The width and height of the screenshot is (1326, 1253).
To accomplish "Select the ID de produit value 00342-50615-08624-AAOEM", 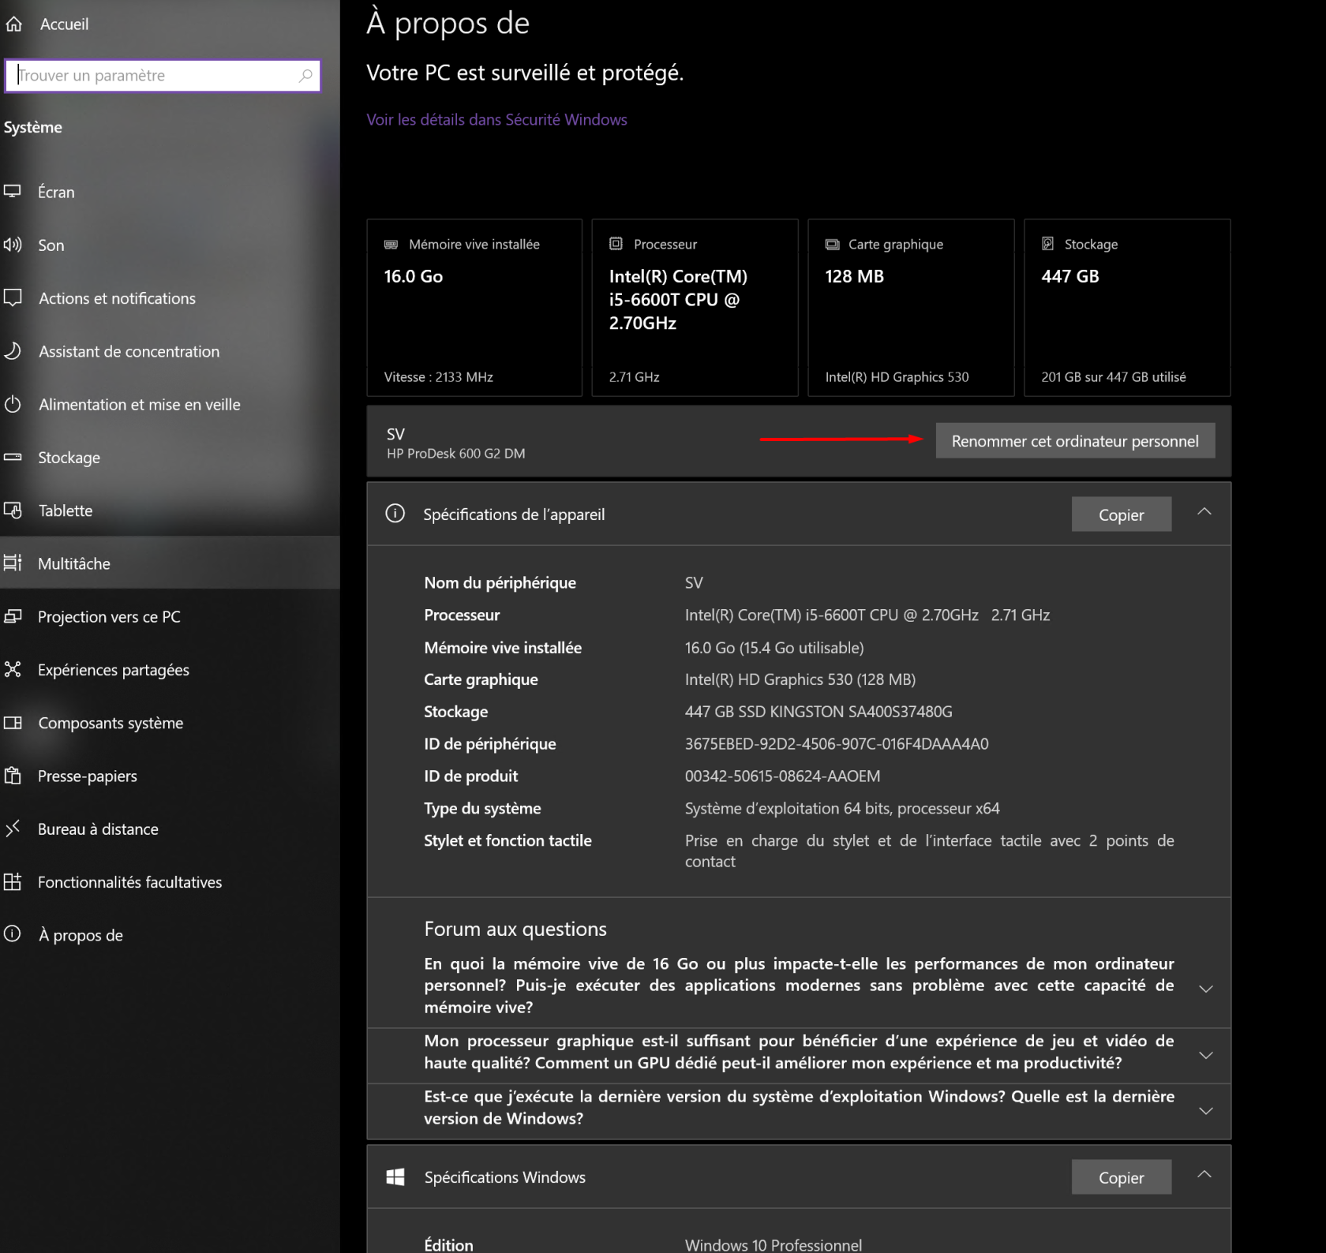I will 782,776.
